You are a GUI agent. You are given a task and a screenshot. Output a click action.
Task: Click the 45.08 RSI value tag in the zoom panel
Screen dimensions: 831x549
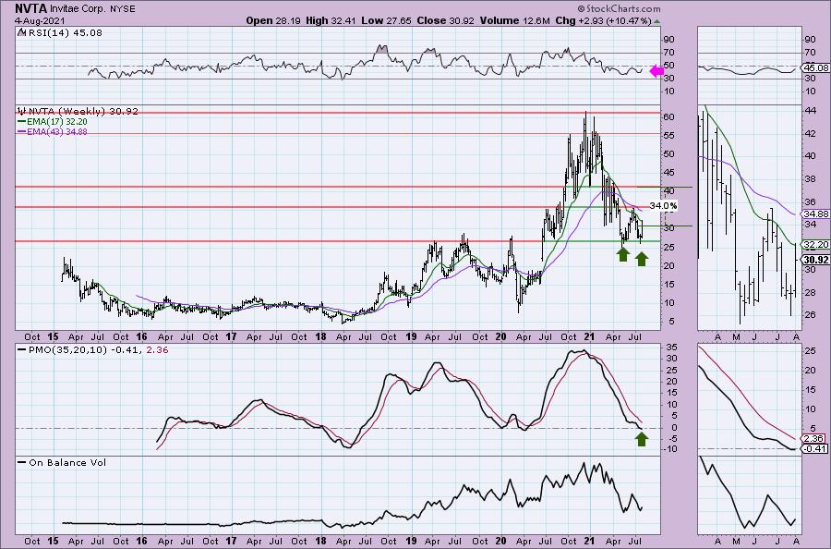click(x=816, y=67)
